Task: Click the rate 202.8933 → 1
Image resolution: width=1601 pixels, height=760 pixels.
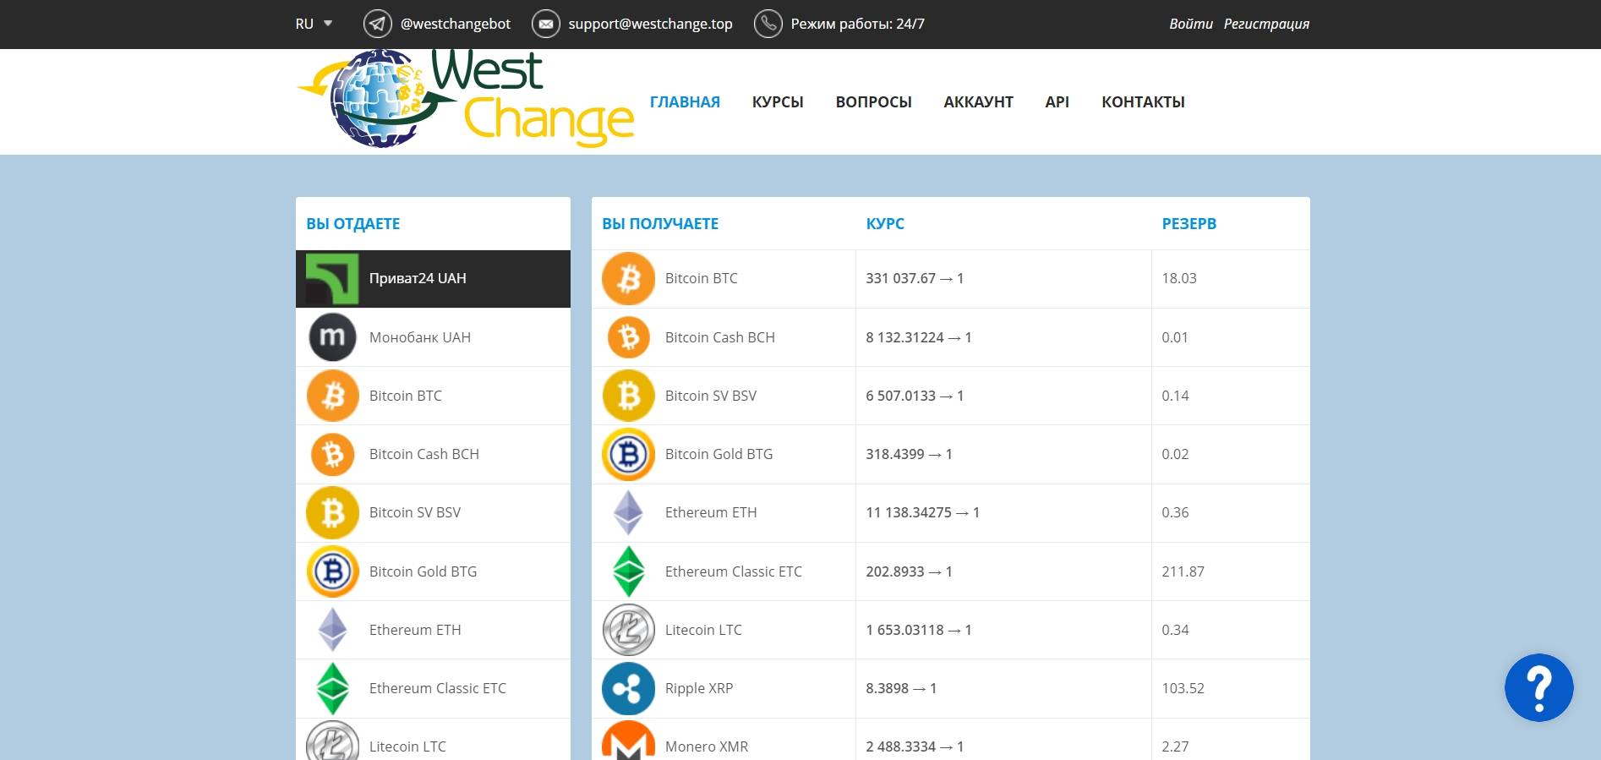Action: [909, 571]
